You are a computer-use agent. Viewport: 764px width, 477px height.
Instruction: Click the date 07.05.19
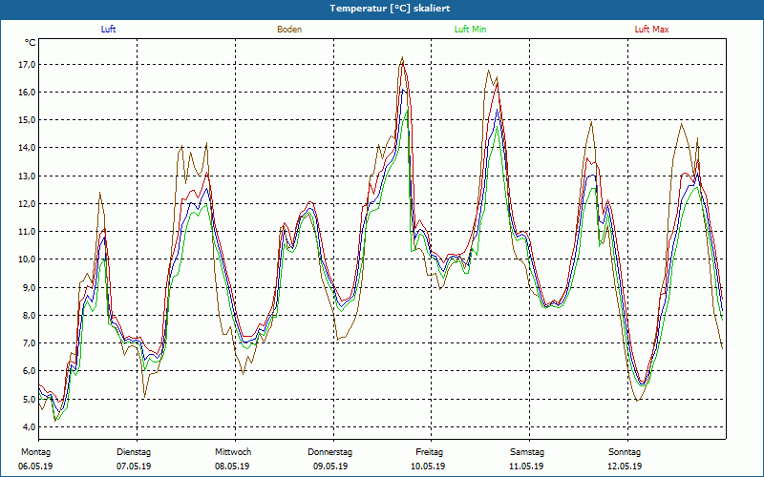pyautogui.click(x=134, y=467)
